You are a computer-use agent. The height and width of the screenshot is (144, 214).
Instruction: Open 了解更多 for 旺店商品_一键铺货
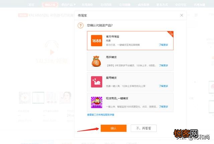(x=164, y=106)
